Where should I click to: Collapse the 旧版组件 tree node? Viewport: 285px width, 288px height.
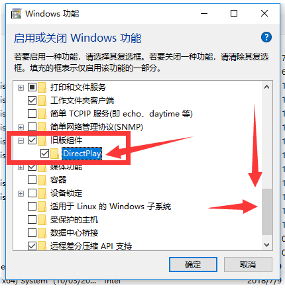click(21, 140)
